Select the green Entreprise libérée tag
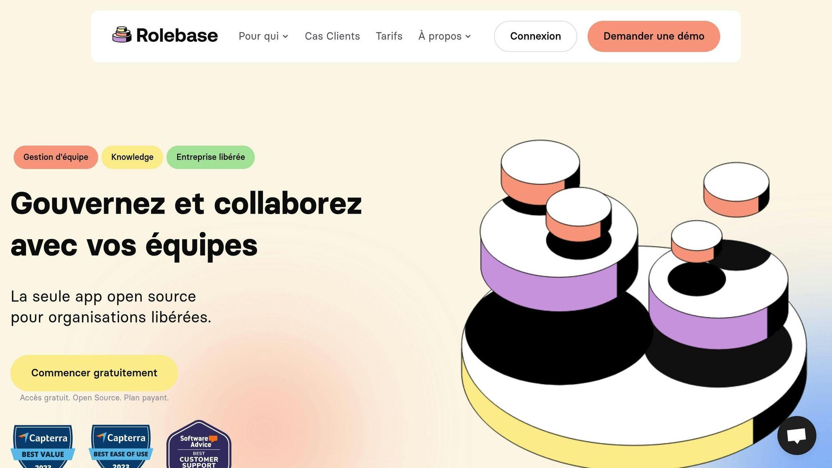The image size is (832, 468). coord(210,157)
